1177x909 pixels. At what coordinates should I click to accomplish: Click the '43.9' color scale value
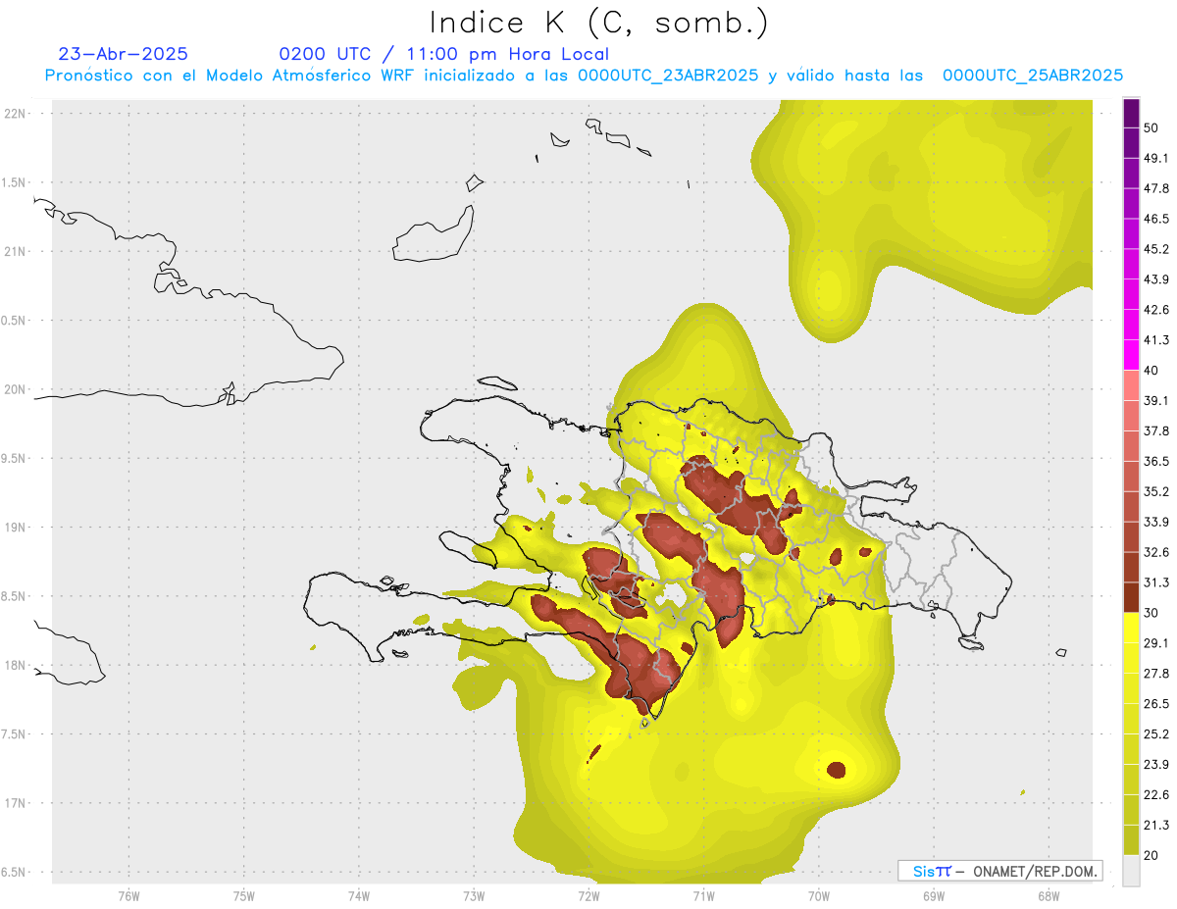point(1156,279)
